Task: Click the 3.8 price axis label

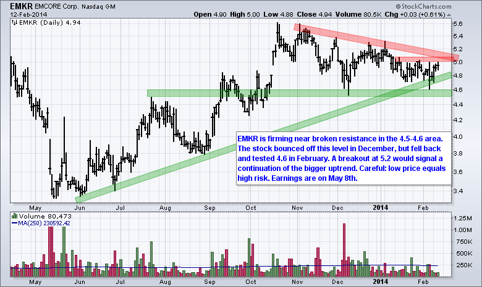Action: (x=458, y=154)
